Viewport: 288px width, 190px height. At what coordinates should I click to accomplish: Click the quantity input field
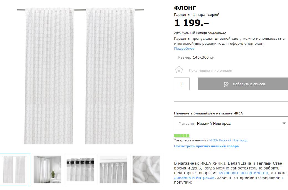[182, 84]
